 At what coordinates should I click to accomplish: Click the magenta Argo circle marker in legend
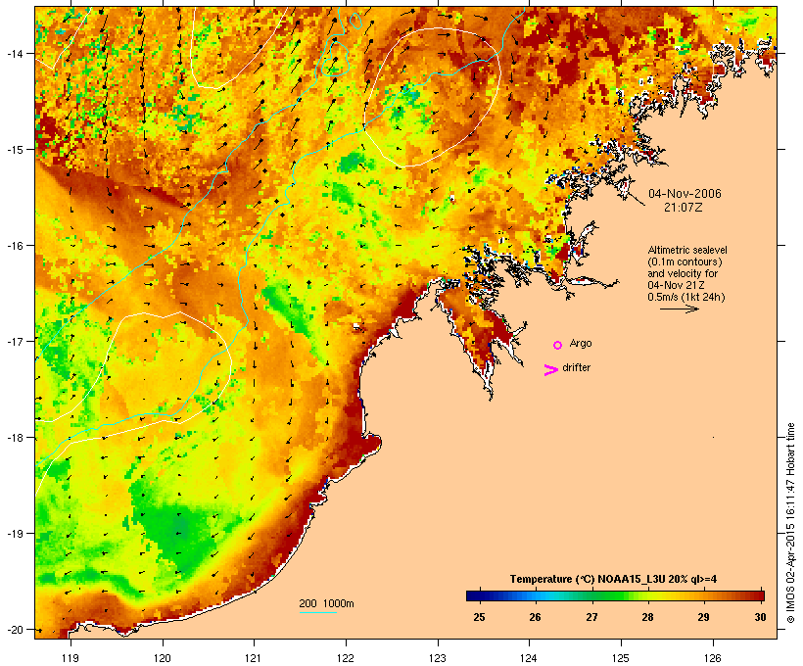pos(558,346)
